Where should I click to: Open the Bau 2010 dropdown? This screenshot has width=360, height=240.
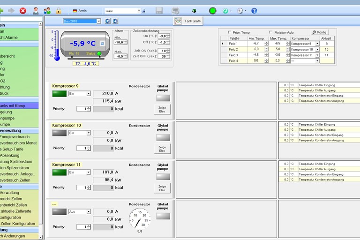[x=98, y=21]
